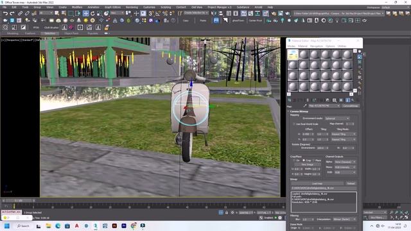Open Adobe Illustrator from the taskbar
411x231 pixels.
pyautogui.click(x=114, y=226)
